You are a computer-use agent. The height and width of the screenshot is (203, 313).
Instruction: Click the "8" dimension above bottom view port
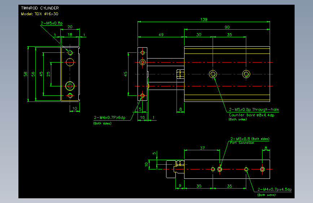click(x=266, y=148)
